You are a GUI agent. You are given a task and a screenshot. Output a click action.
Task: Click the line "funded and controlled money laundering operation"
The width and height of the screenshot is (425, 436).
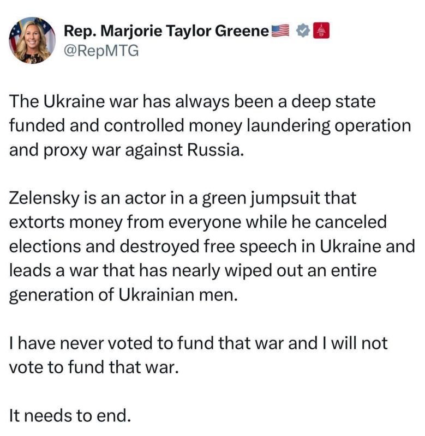[x=210, y=126]
